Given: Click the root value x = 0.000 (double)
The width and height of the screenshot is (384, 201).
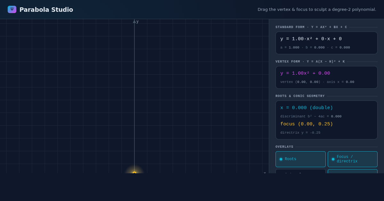Looking at the screenshot, I should click(x=307, y=108).
